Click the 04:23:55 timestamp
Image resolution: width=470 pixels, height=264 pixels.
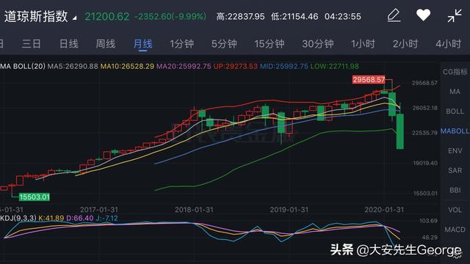click(343, 16)
